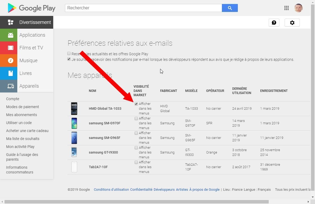Viewport: 315px width, 204px height.
Task: Open the Livres section
Action: pyautogui.click(x=26, y=73)
